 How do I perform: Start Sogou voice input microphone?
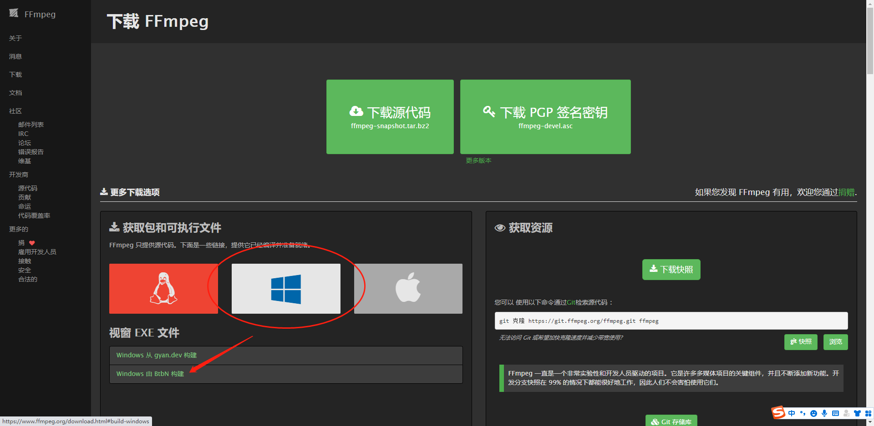(824, 413)
